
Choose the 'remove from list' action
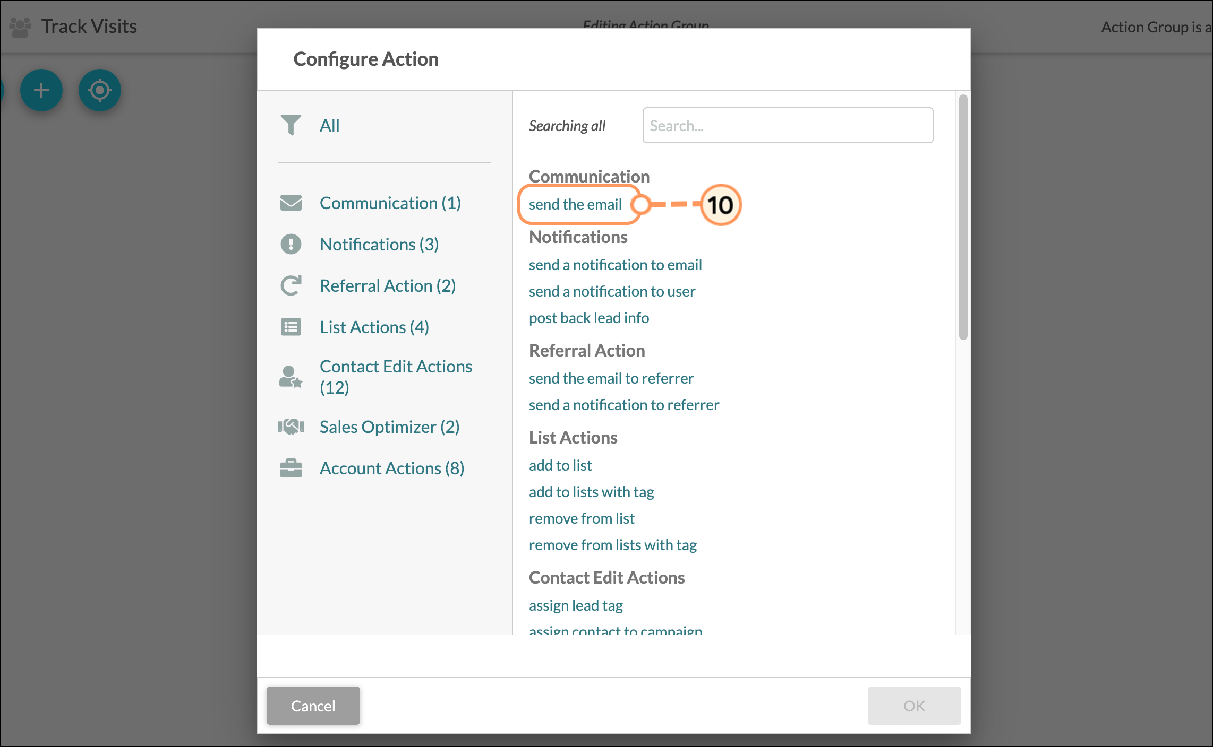point(582,518)
